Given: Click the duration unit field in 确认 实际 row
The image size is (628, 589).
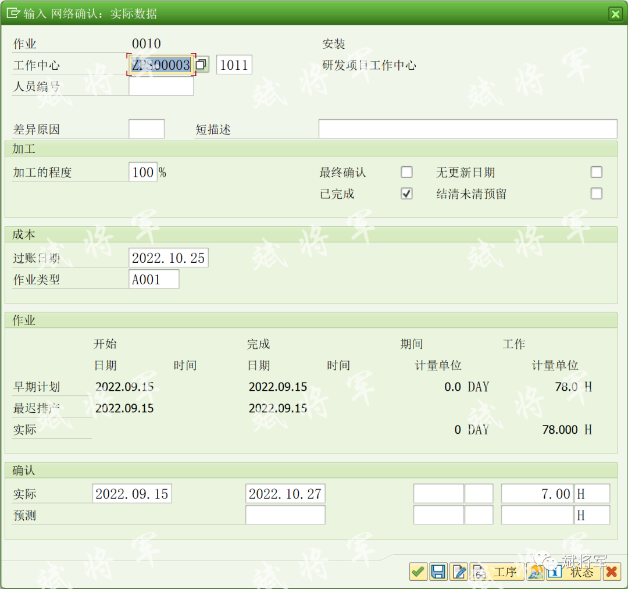Looking at the screenshot, I should tap(479, 494).
